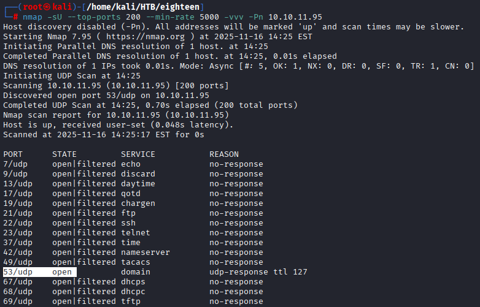This screenshot has width=480, height=307.
Task: Click the udp-response ttl 127 reason
Action: pyautogui.click(x=258, y=271)
